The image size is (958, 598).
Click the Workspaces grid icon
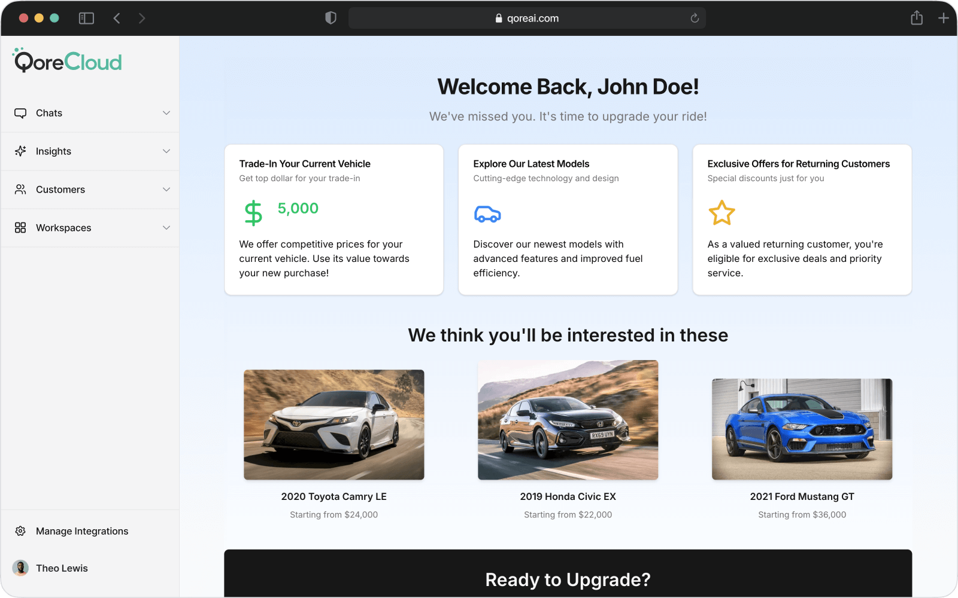(20, 228)
